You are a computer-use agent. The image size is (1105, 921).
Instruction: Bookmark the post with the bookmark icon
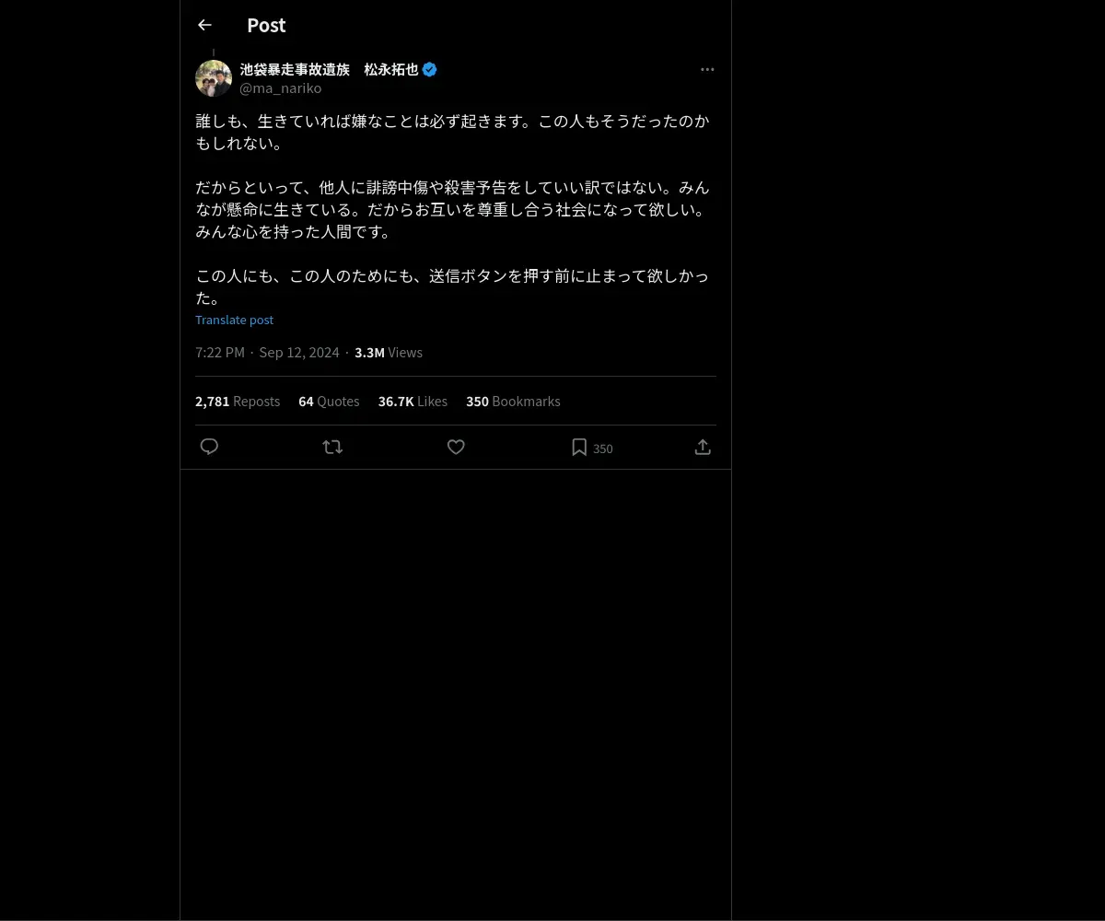pos(579,447)
